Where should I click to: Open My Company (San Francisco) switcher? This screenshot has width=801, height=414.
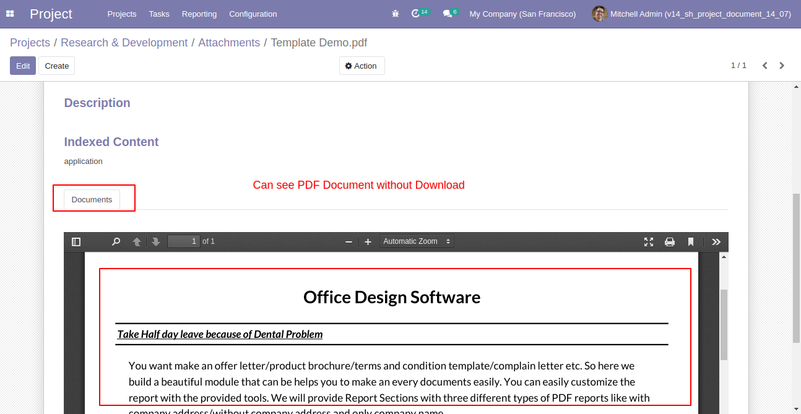(522, 14)
